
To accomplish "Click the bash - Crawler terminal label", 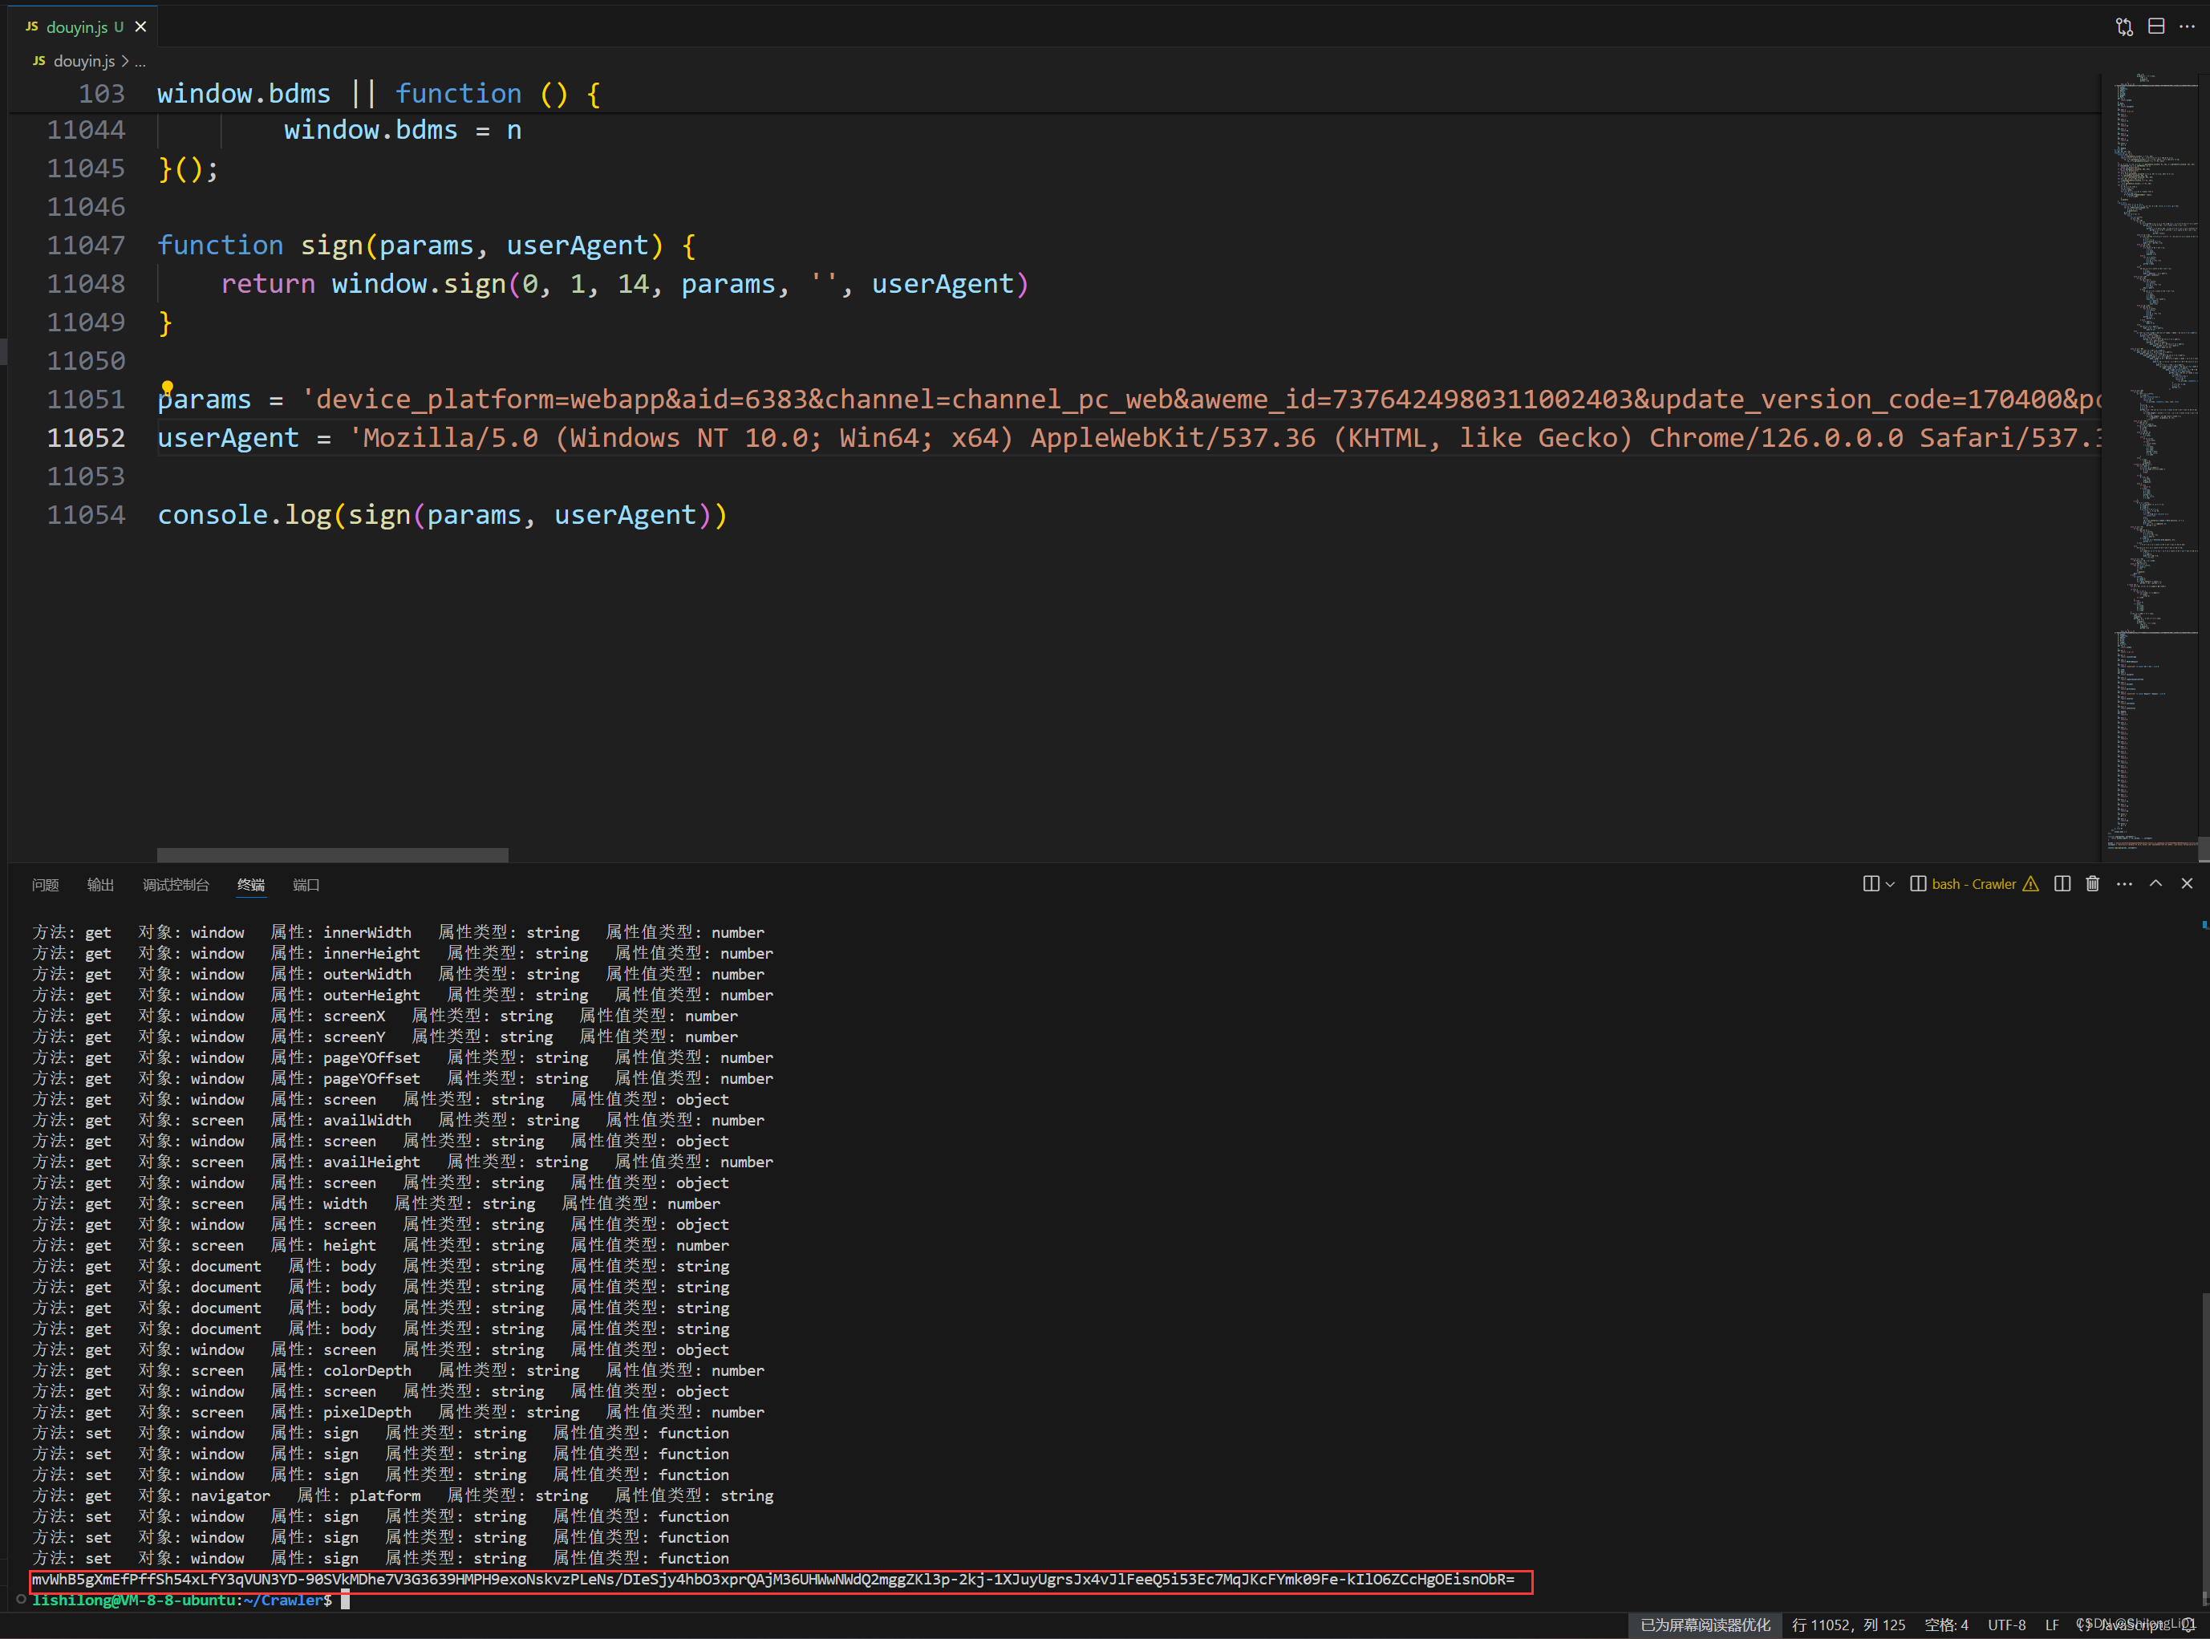I will [x=1973, y=884].
